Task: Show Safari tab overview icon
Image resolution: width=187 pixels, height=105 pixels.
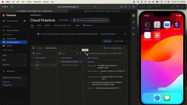Action: [134, 7]
